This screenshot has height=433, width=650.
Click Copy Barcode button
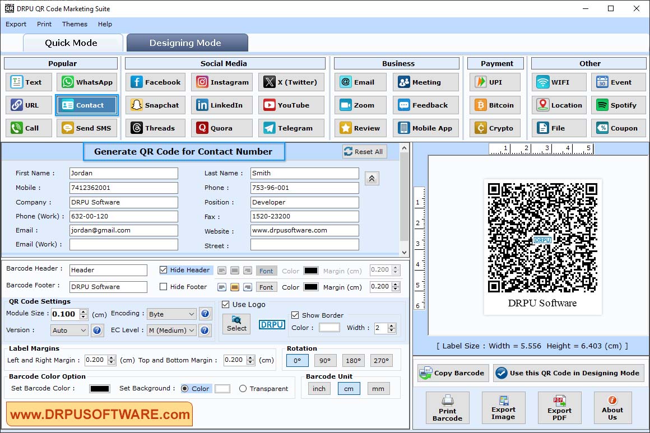[x=453, y=373]
